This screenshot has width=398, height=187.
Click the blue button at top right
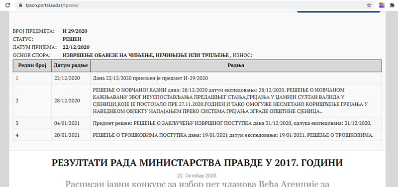339,11
